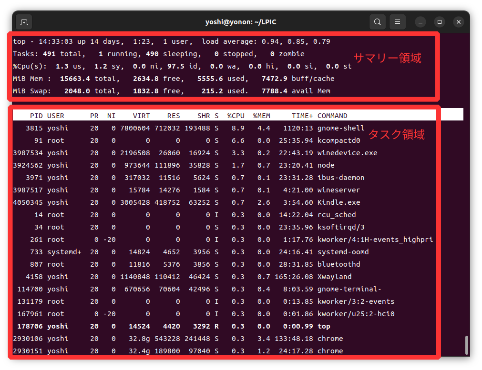The image size is (482, 370).
Task: Click the 2048.0 total swap value
Action: coord(77,91)
